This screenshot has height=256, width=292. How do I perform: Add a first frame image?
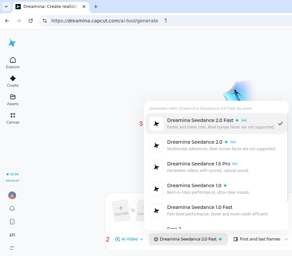(x=121, y=210)
